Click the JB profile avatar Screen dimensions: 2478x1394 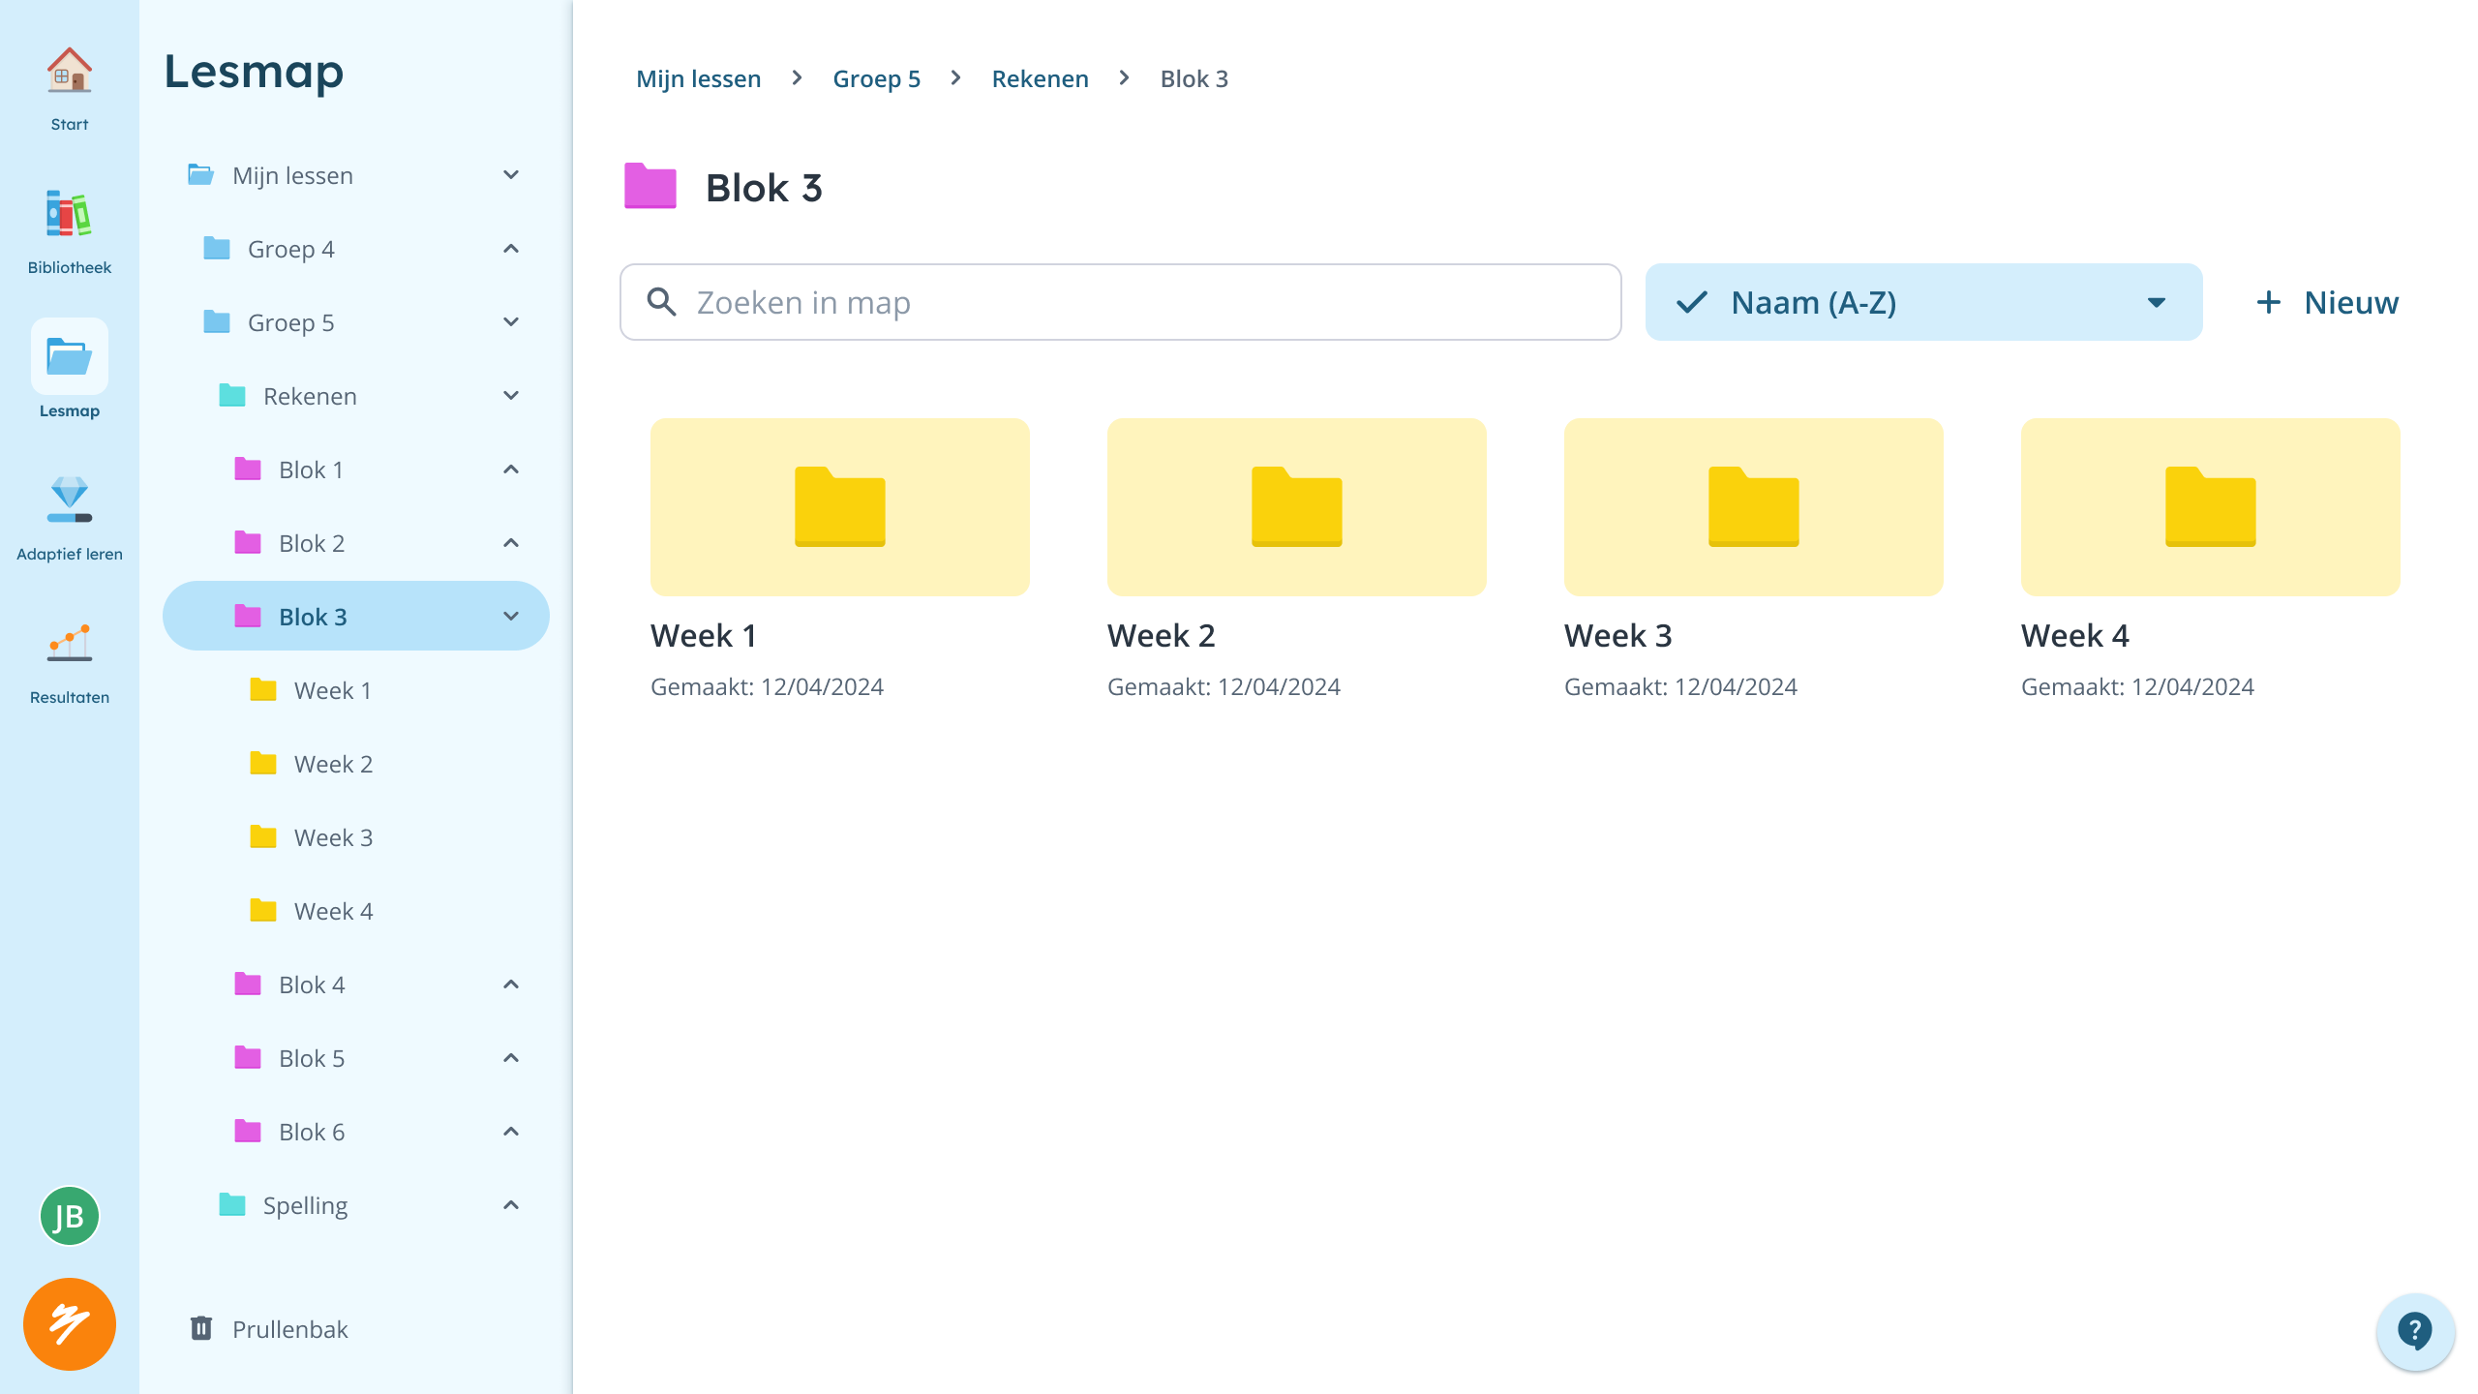click(68, 1215)
